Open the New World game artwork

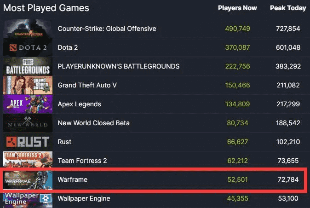[x=28, y=123]
